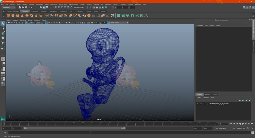Viewport: 255px width, 138px height.
Task: Open the Edit Mesh menu
Action: (54, 4)
